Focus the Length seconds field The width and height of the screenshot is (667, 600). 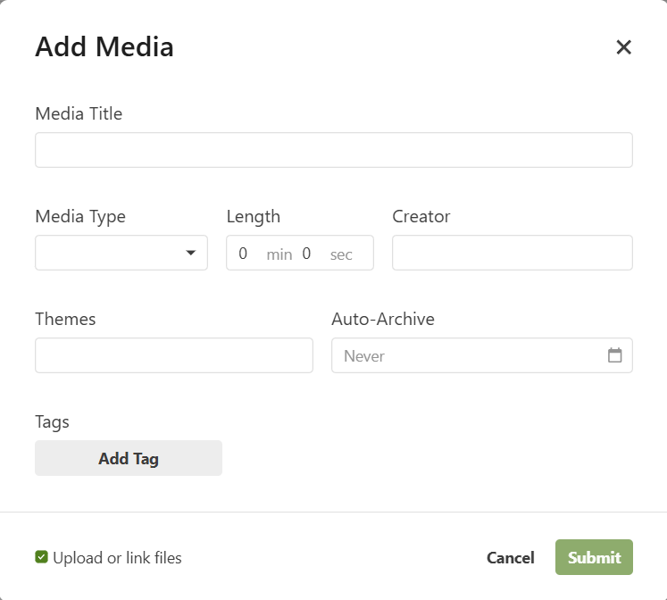307,254
